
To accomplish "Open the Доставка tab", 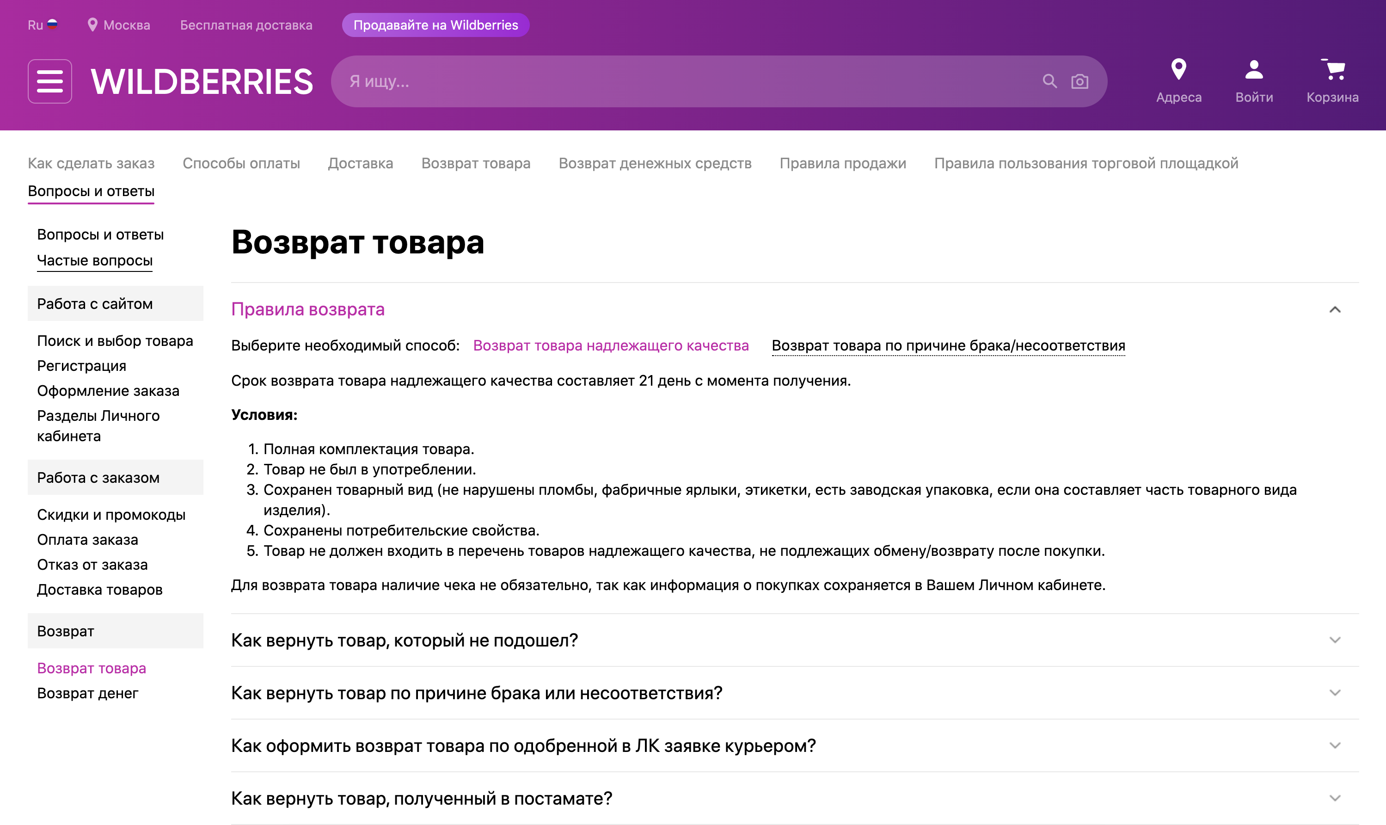I will click(x=360, y=163).
